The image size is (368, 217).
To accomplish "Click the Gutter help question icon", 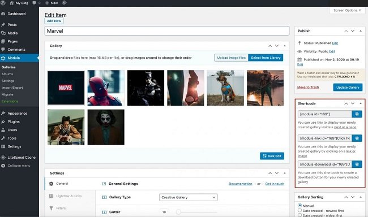I will [104, 212].
